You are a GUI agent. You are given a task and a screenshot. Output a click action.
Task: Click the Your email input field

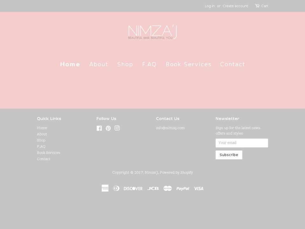pos(242,142)
